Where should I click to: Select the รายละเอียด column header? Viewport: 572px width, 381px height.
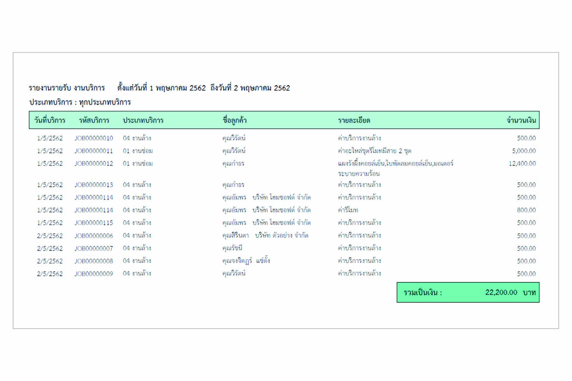tap(354, 120)
